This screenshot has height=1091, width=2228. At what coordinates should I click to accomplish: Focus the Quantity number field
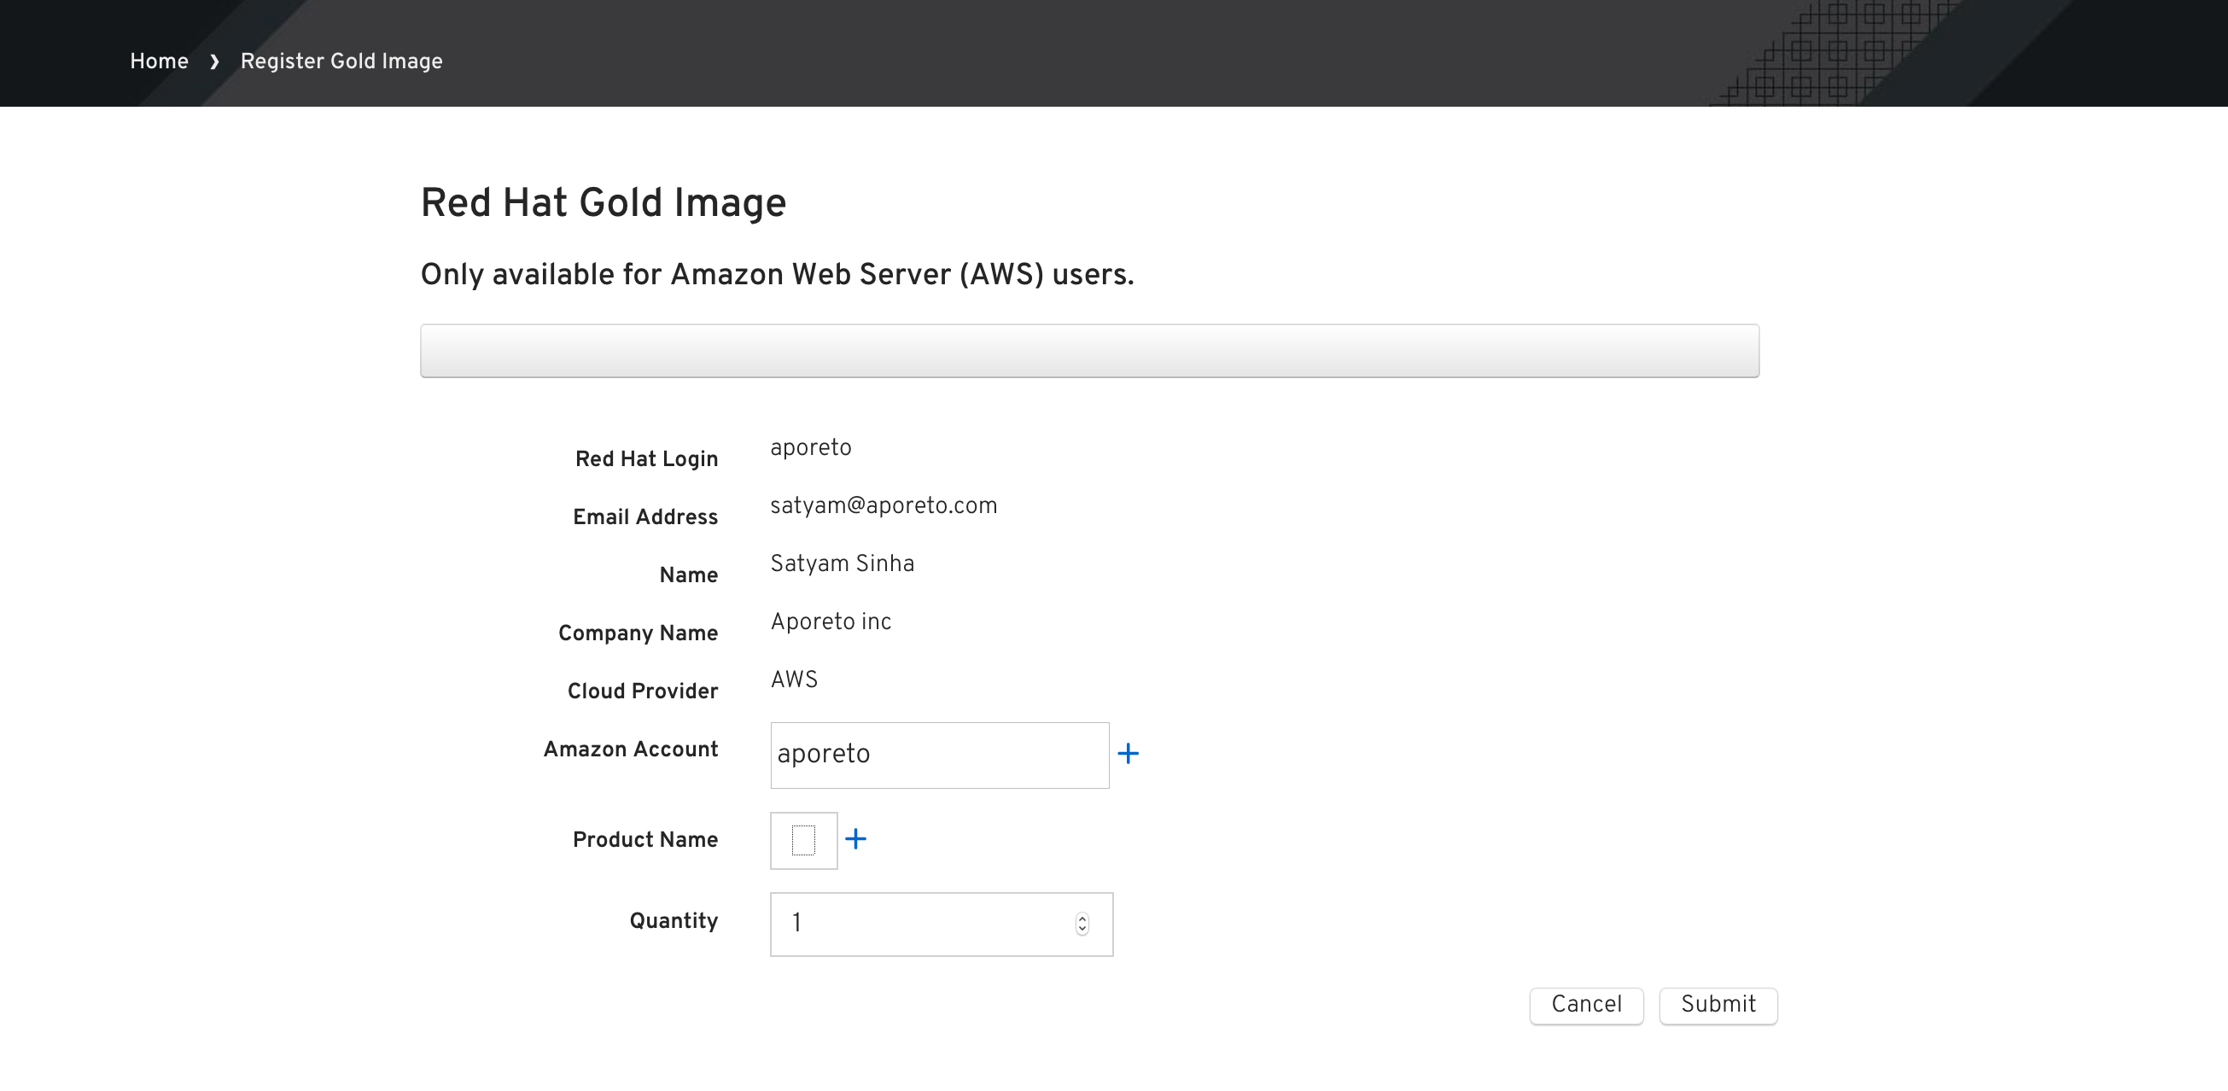941,924
